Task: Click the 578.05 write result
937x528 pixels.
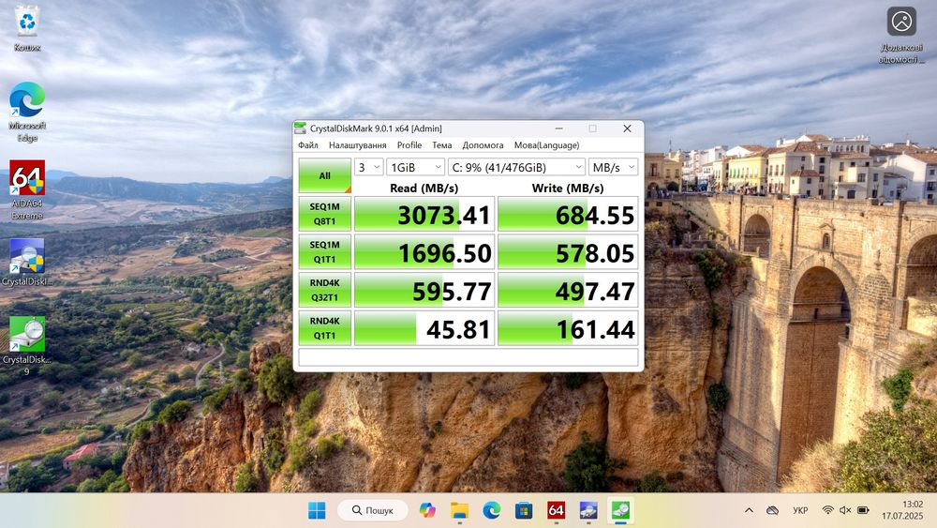Action: [568, 251]
